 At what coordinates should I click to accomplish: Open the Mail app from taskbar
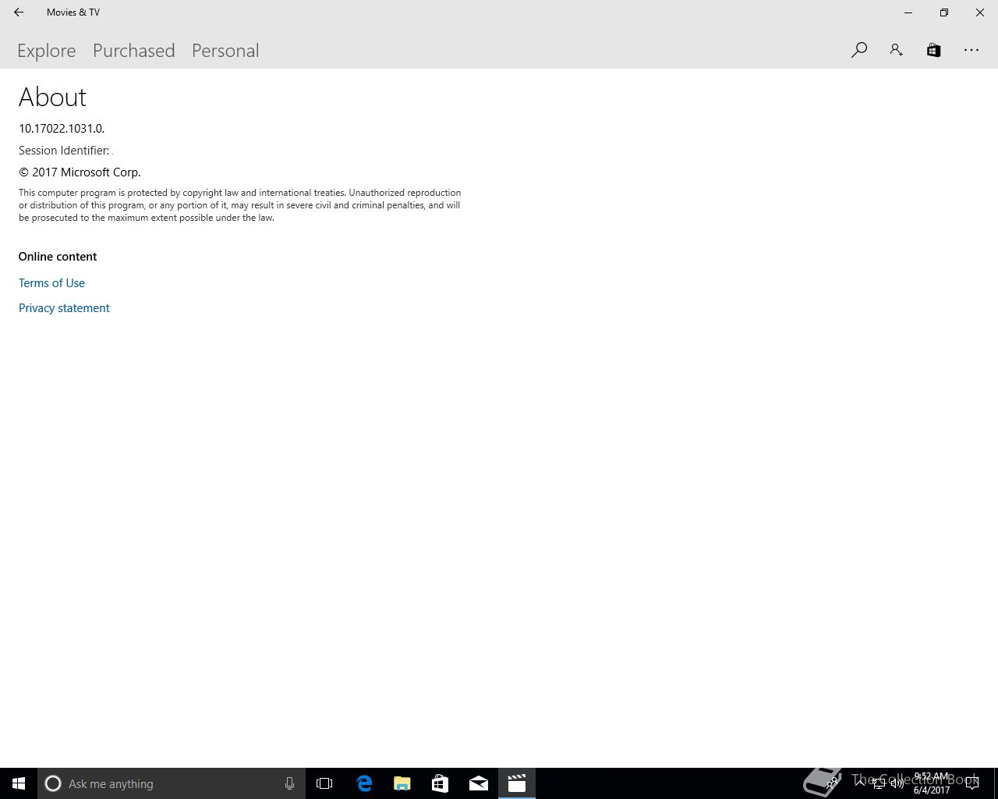[479, 783]
